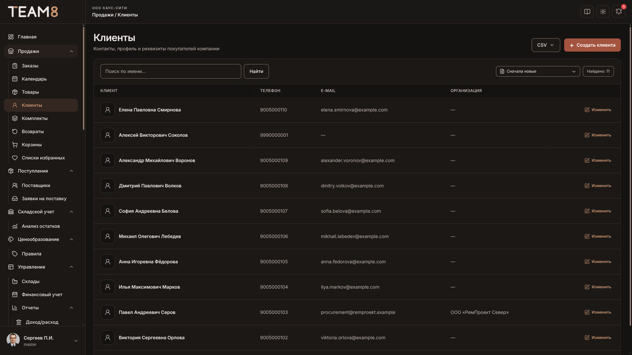
Task: Click the Корзины cart icon in sidebar
Action: (15, 145)
